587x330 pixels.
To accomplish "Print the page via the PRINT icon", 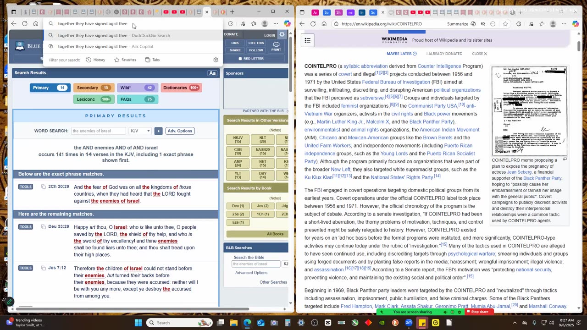I will click(x=276, y=46).
